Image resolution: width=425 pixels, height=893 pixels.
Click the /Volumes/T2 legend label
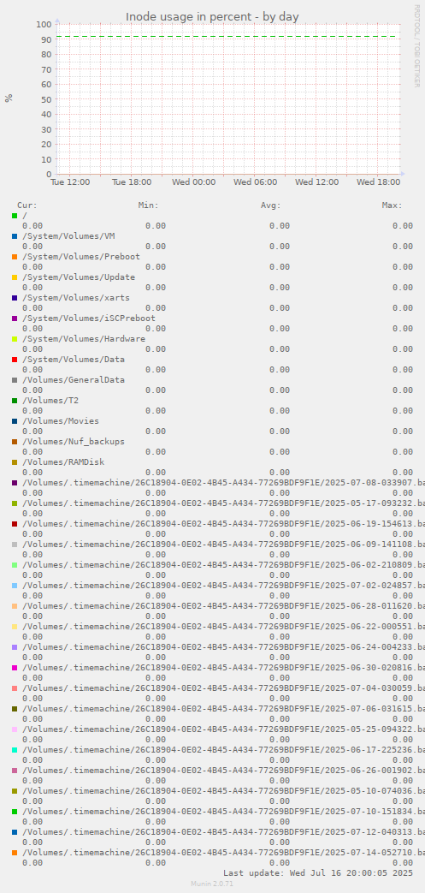click(x=50, y=401)
